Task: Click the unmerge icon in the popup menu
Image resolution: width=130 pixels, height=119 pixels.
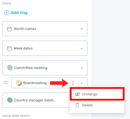Action: [78, 94]
